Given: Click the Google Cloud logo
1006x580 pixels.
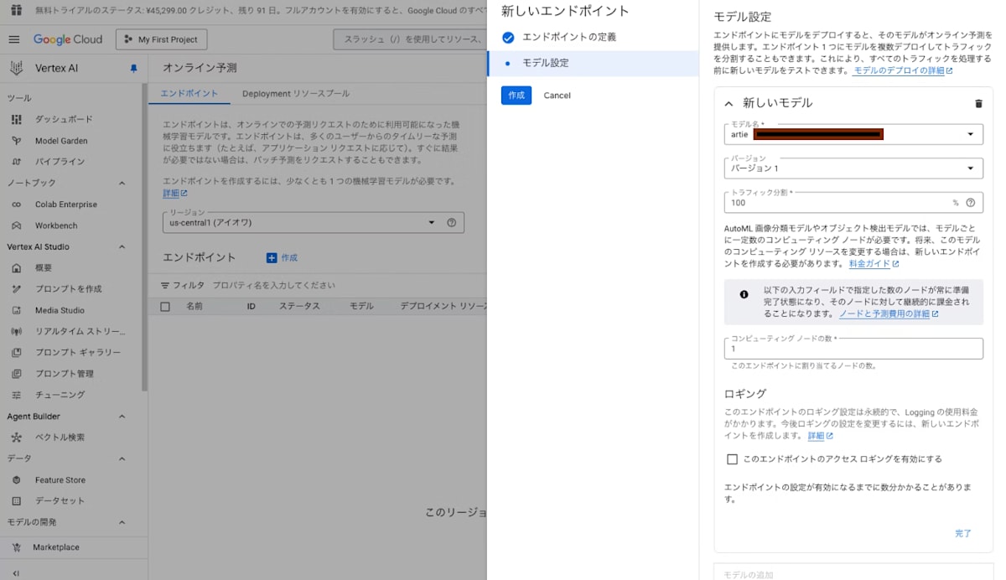Looking at the screenshot, I should coord(68,39).
